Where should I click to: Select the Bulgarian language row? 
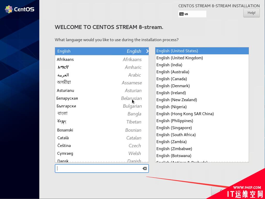(102, 106)
